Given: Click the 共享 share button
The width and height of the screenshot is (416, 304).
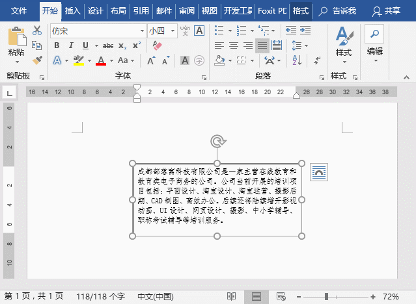Looking at the screenshot, I should [386, 11].
